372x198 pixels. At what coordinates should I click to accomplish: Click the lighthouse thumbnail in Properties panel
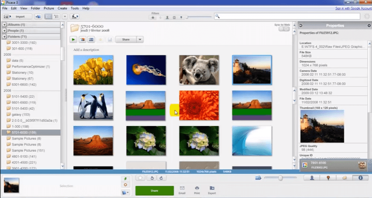pos(322,126)
